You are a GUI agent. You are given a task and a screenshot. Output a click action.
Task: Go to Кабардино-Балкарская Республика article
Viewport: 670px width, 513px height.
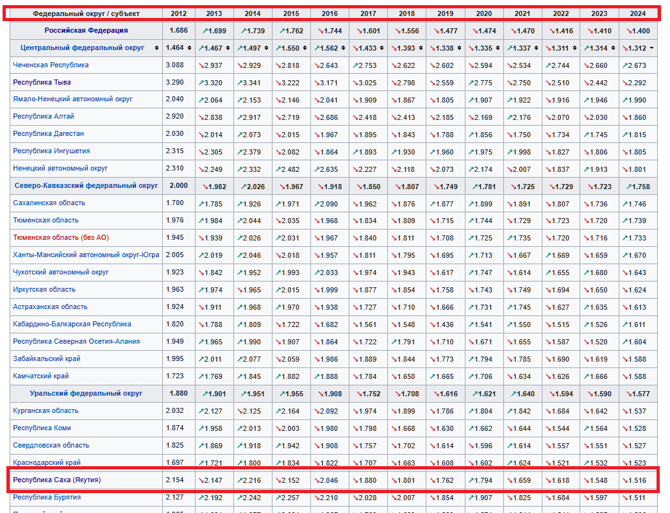72,324
